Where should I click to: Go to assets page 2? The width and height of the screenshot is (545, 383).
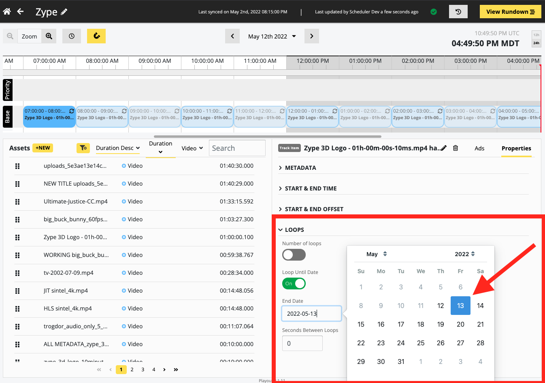pyautogui.click(x=132, y=370)
